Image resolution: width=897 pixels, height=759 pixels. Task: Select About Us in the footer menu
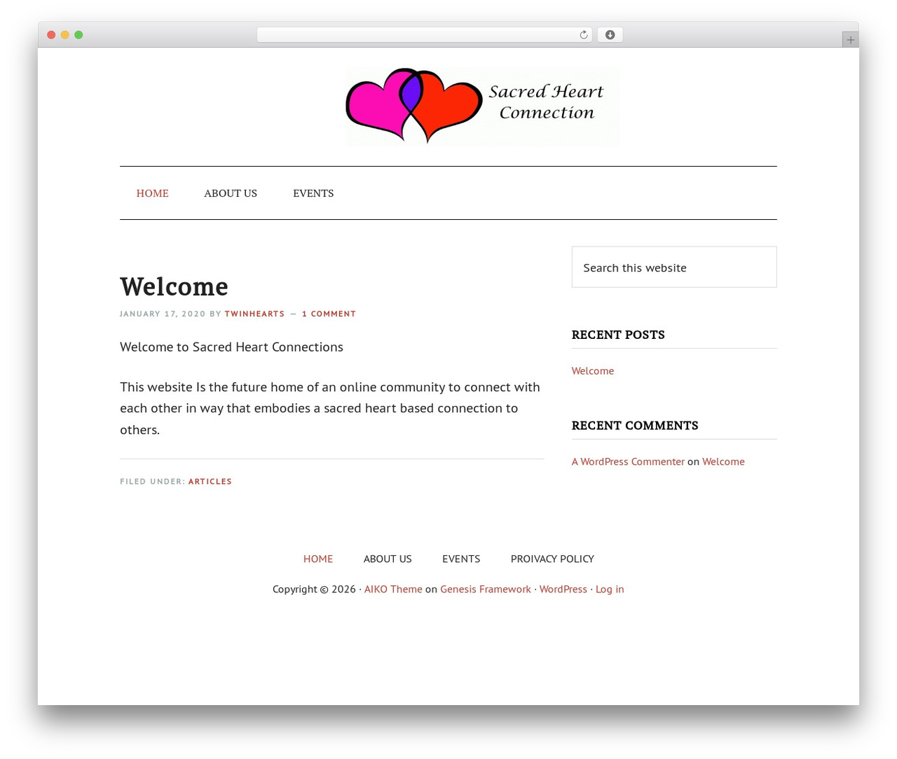pyautogui.click(x=388, y=559)
